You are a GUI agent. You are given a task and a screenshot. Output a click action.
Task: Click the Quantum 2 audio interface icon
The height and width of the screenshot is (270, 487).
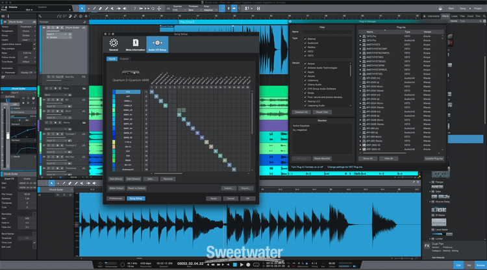pyautogui.click(x=129, y=71)
